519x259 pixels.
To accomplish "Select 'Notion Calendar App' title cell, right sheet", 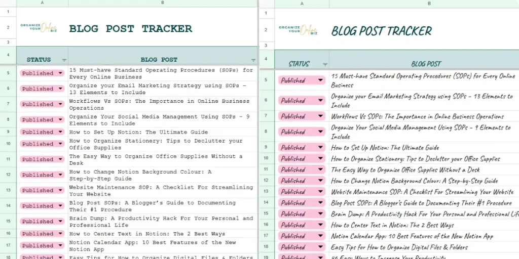I will point(424,236).
